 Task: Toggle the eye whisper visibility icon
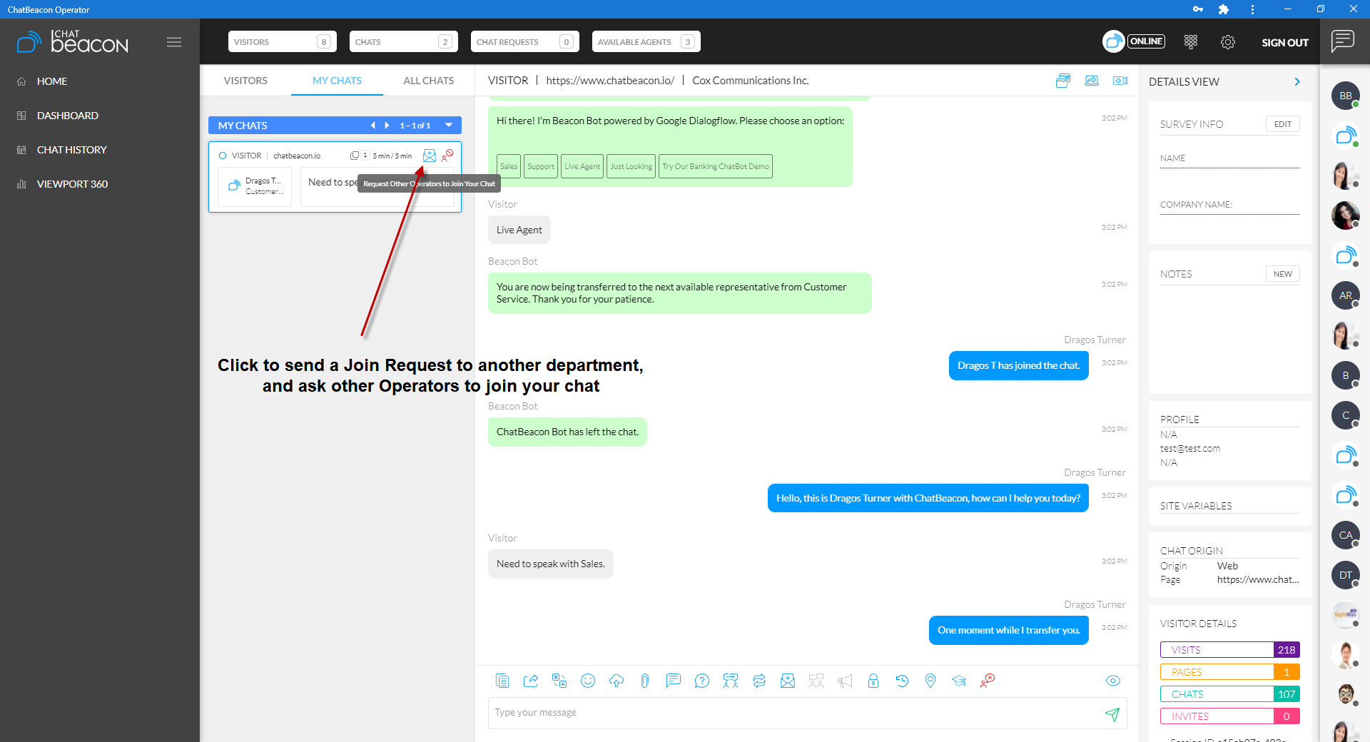[1113, 681]
